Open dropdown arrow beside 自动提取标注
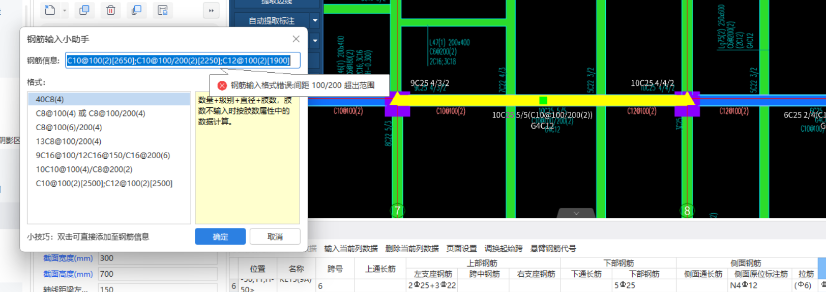The image size is (826, 292). (x=315, y=21)
